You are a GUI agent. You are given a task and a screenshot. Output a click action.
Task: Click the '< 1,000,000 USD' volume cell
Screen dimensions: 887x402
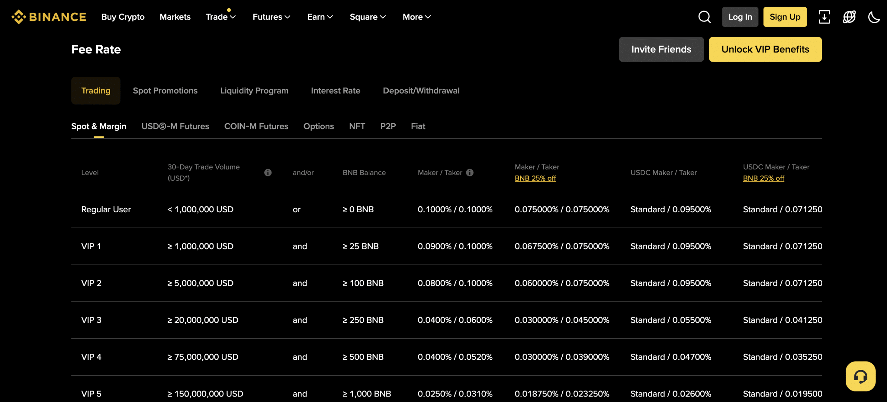(x=200, y=209)
